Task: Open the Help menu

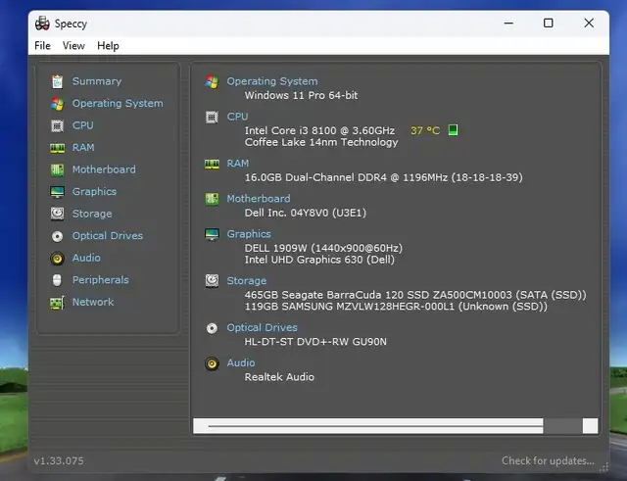Action: click(x=108, y=46)
